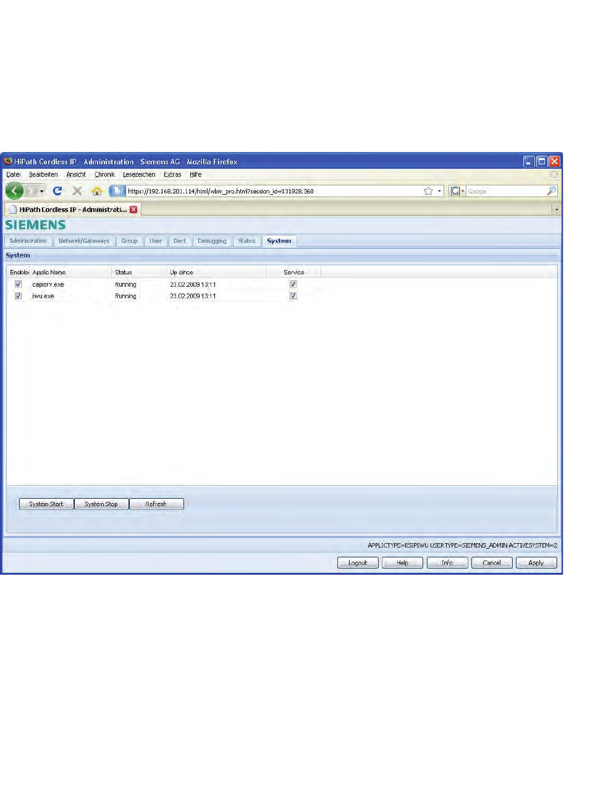Select the iwu.exe row name
598x812 pixels.
pyautogui.click(x=43, y=296)
